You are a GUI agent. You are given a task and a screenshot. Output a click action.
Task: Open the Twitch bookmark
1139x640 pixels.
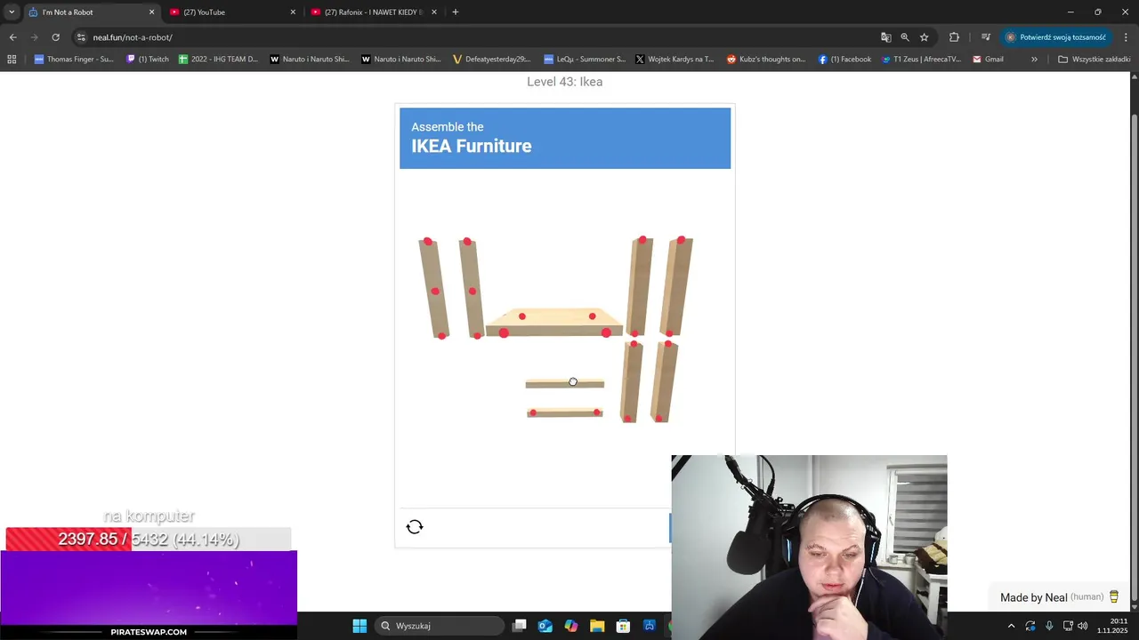point(148,60)
